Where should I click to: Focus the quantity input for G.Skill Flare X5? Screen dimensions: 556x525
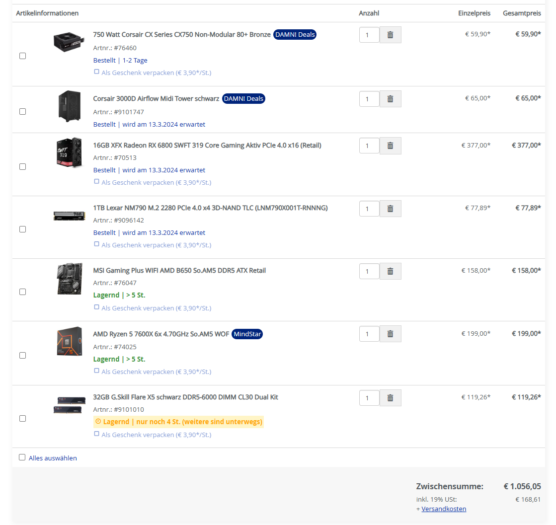(369, 398)
